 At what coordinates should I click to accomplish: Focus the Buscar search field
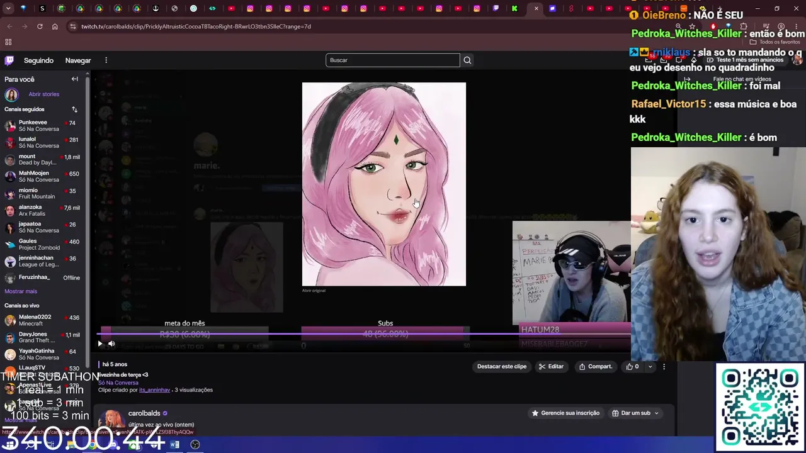tap(393, 60)
